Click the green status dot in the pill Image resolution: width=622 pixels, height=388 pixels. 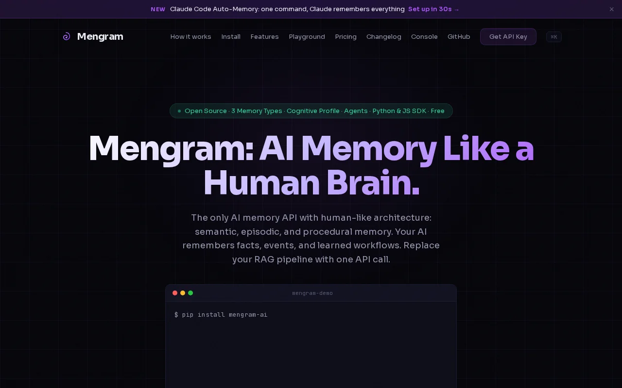point(179,111)
